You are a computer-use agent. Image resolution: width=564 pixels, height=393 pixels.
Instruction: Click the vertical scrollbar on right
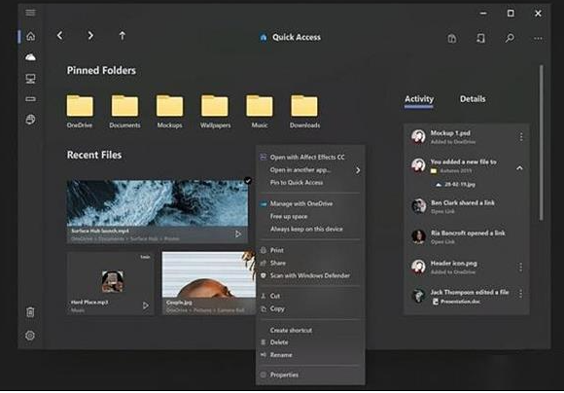(x=542, y=142)
